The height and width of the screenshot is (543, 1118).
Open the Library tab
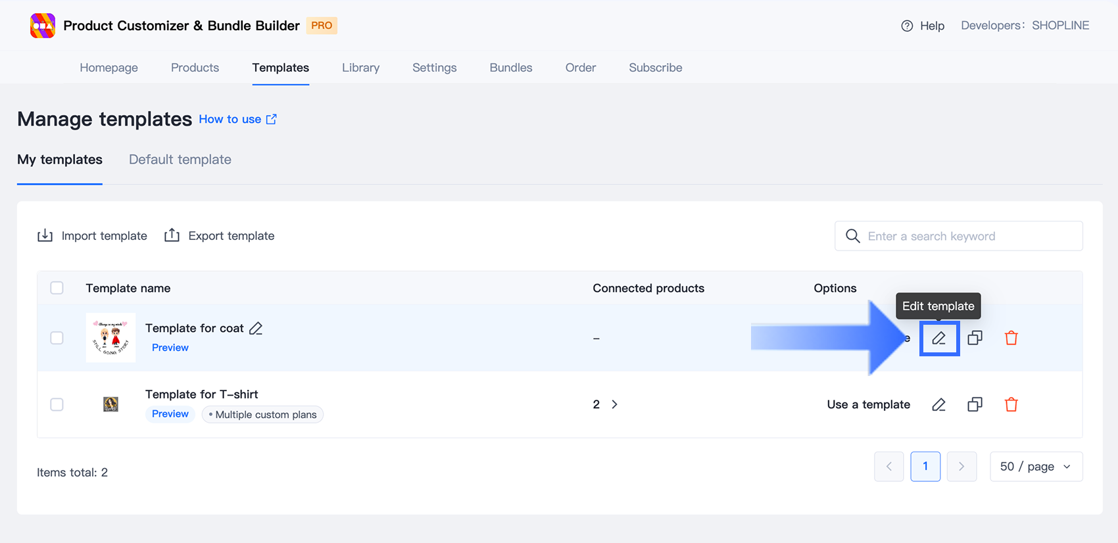click(x=361, y=68)
